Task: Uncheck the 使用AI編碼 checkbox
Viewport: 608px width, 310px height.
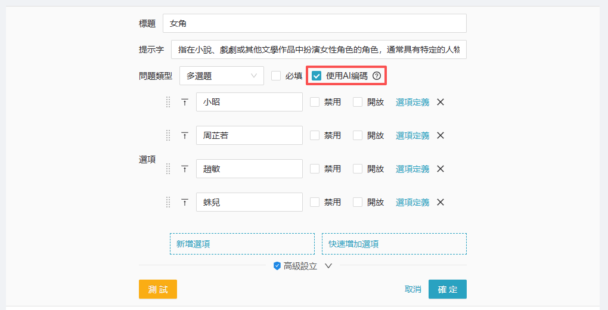Action: (317, 76)
